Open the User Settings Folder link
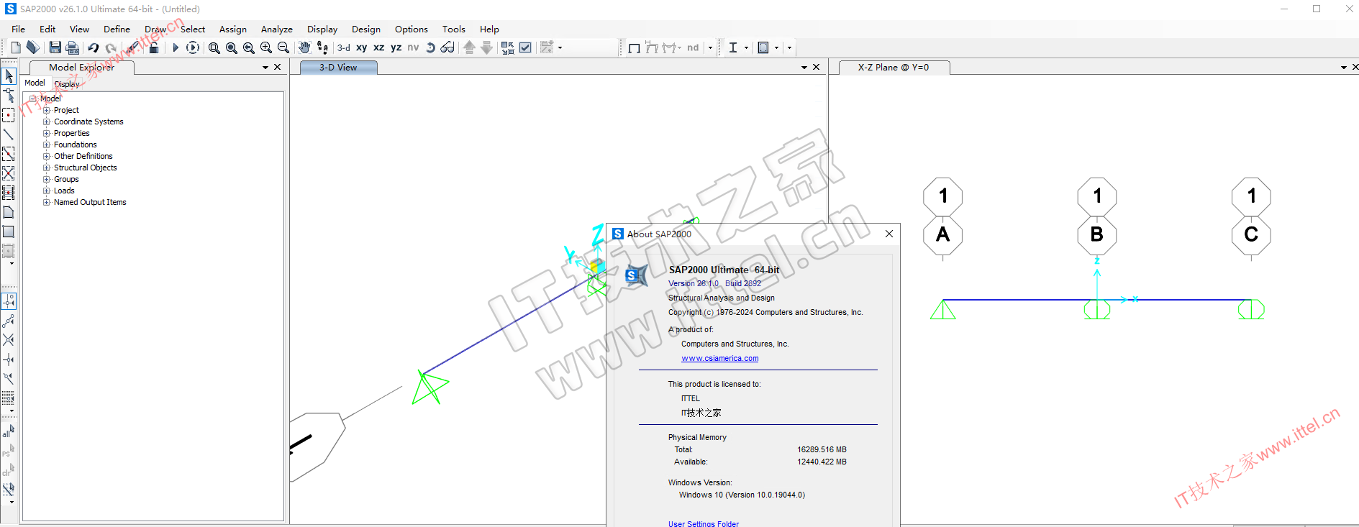 pyautogui.click(x=703, y=523)
